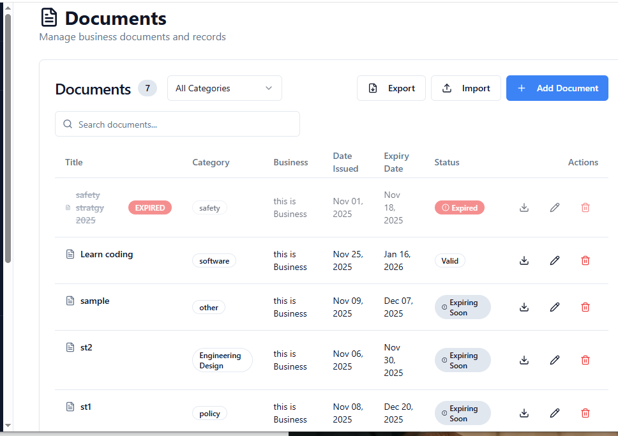Image resolution: width=618 pixels, height=436 pixels.
Task: Click the Status column header
Action: (447, 162)
